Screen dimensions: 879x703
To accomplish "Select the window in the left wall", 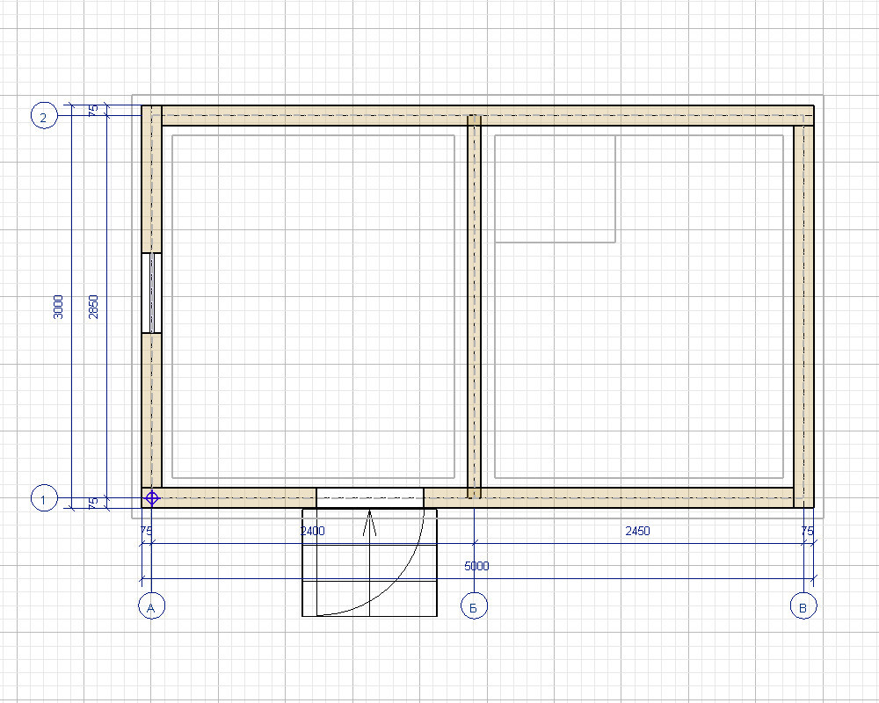I will click(152, 294).
